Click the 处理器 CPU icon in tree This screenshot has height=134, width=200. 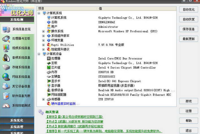click(x=49, y=58)
